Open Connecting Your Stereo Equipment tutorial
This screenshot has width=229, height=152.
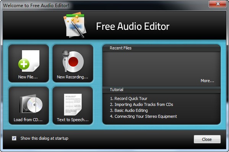pyautogui.click(x=143, y=116)
